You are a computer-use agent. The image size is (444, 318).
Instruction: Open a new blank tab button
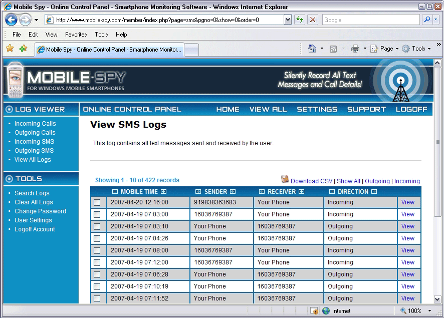[191, 50]
